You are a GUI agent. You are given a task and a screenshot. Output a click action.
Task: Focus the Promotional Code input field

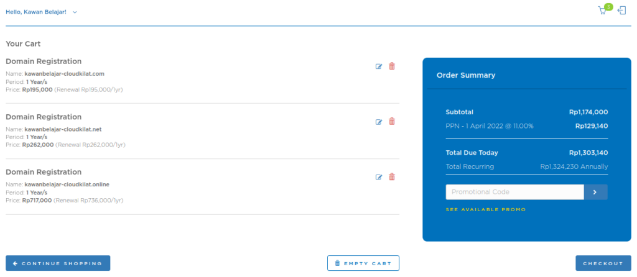click(514, 193)
